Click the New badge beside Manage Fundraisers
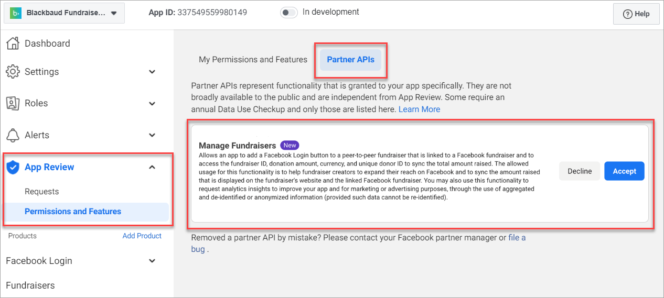664x298 pixels. click(290, 145)
